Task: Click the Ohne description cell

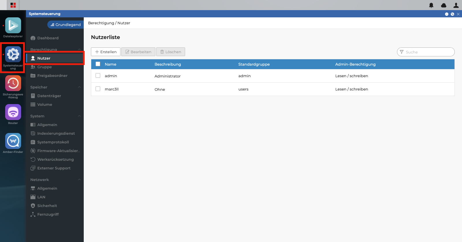Action: pyautogui.click(x=160, y=89)
